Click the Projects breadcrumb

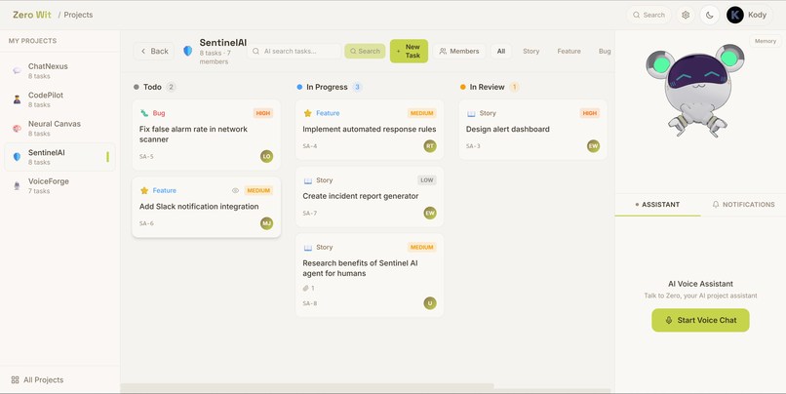pos(78,15)
